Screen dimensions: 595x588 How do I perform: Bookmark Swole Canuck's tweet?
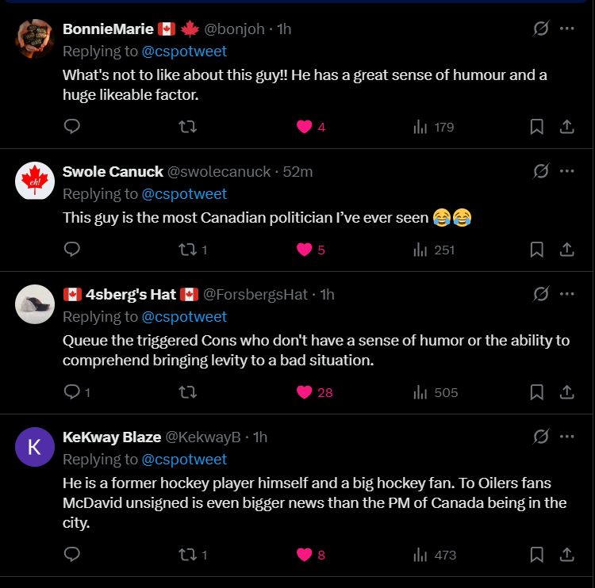pyautogui.click(x=536, y=250)
